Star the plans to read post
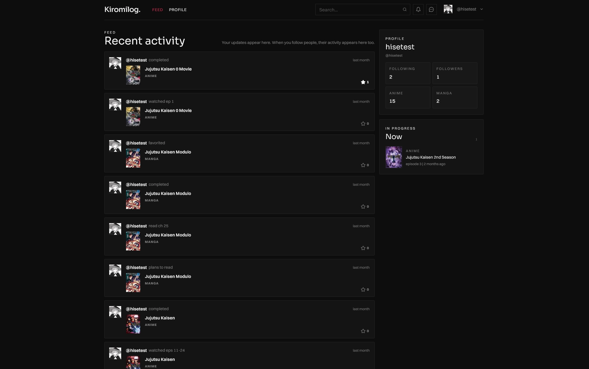The image size is (589, 369). coord(365,290)
